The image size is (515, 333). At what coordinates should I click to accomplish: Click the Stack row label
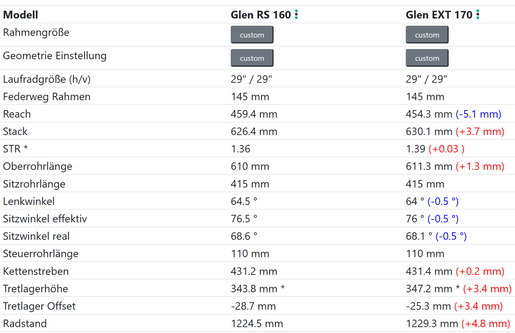15,131
